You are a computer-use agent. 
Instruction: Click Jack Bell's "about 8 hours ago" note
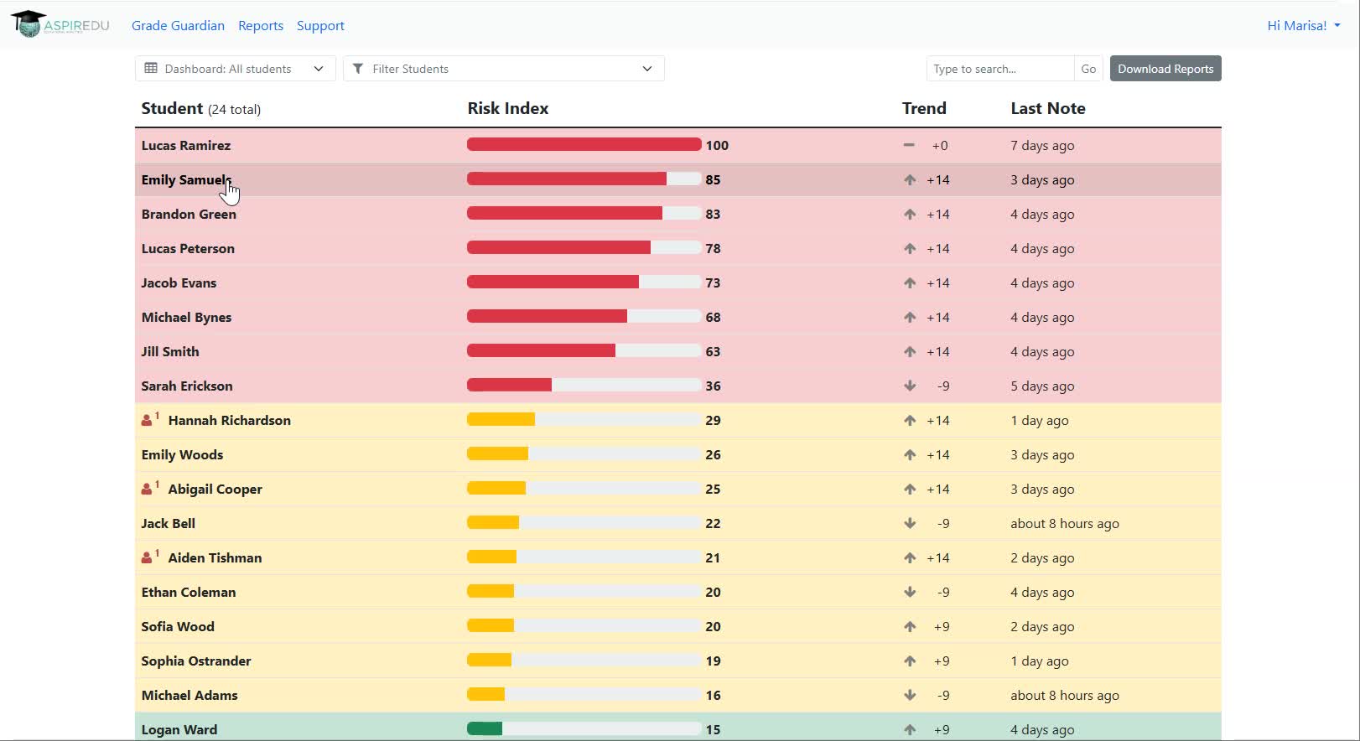pyautogui.click(x=1065, y=523)
